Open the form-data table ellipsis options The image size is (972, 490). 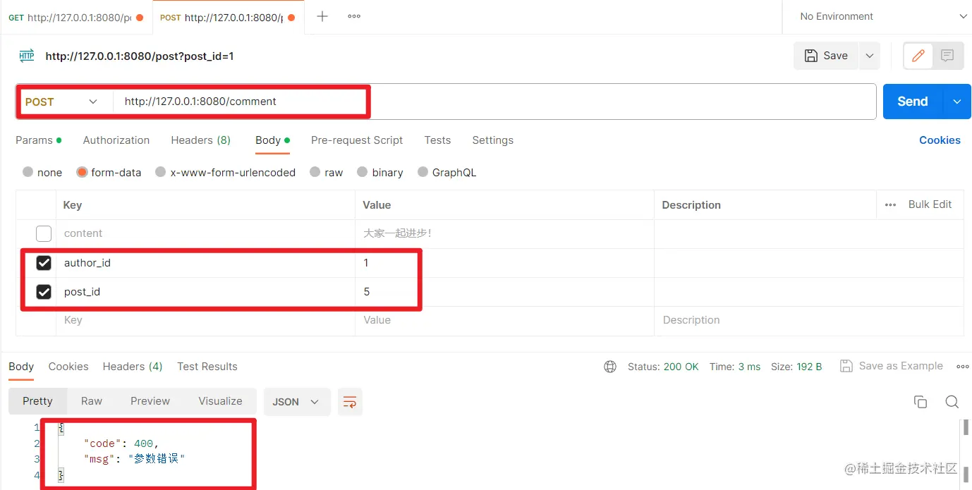891,204
